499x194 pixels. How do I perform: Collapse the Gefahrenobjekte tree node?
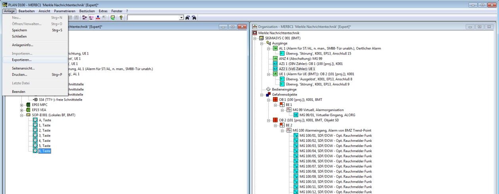pos(262,94)
